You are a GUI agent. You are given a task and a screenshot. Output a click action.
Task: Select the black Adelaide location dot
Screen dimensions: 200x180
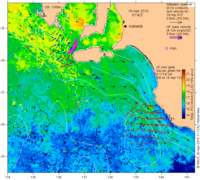tap(125, 26)
